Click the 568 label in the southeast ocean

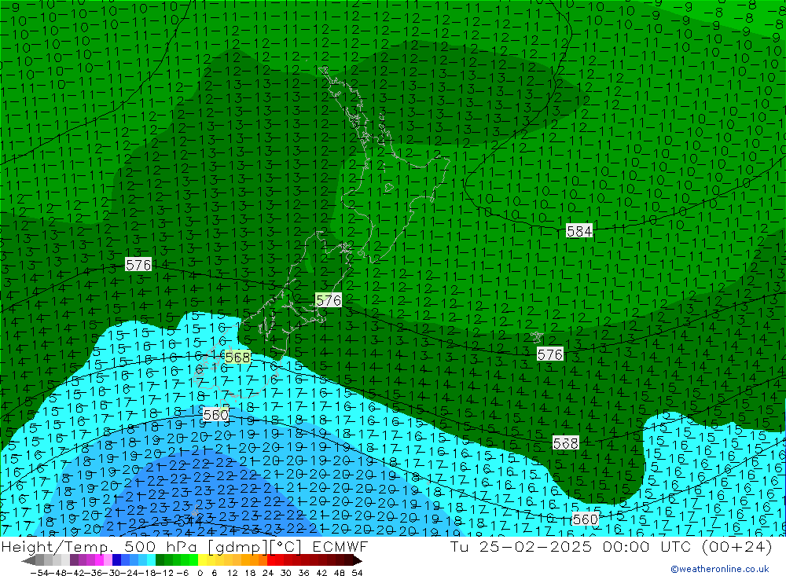point(566,443)
